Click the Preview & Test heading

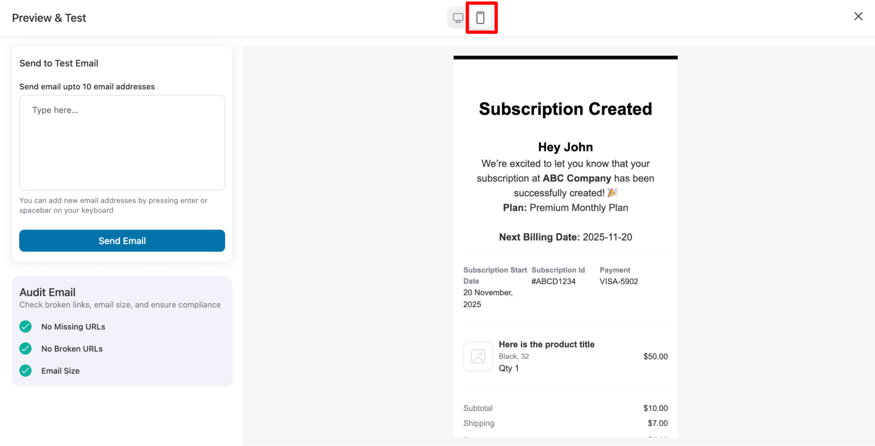[x=49, y=18]
